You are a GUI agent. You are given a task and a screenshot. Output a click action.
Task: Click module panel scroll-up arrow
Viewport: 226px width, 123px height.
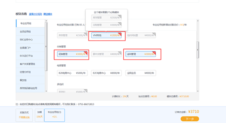[x=198, y=21]
